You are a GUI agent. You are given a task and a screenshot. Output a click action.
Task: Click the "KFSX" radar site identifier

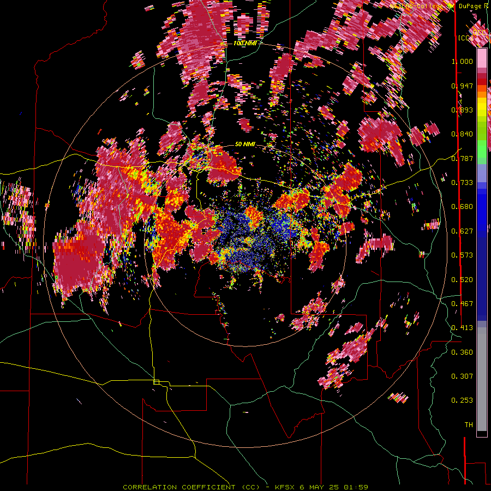tap(285, 487)
